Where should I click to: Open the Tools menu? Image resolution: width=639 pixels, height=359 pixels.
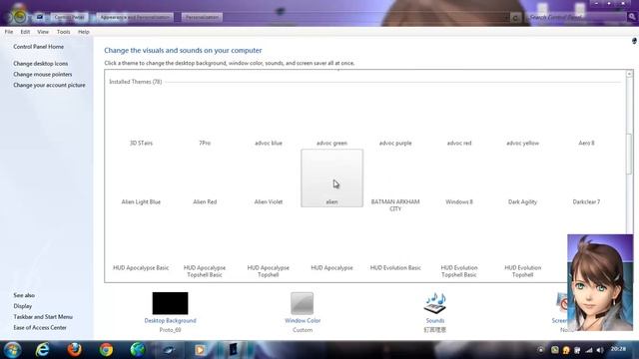pyautogui.click(x=63, y=32)
